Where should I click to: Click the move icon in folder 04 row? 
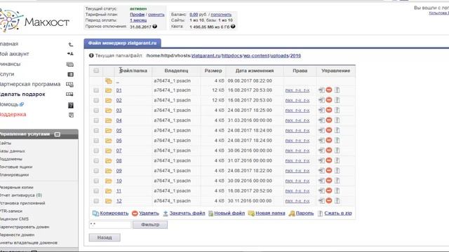coord(321,120)
